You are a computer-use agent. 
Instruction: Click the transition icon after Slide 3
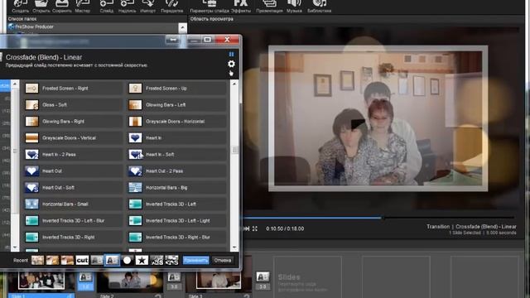point(263,277)
